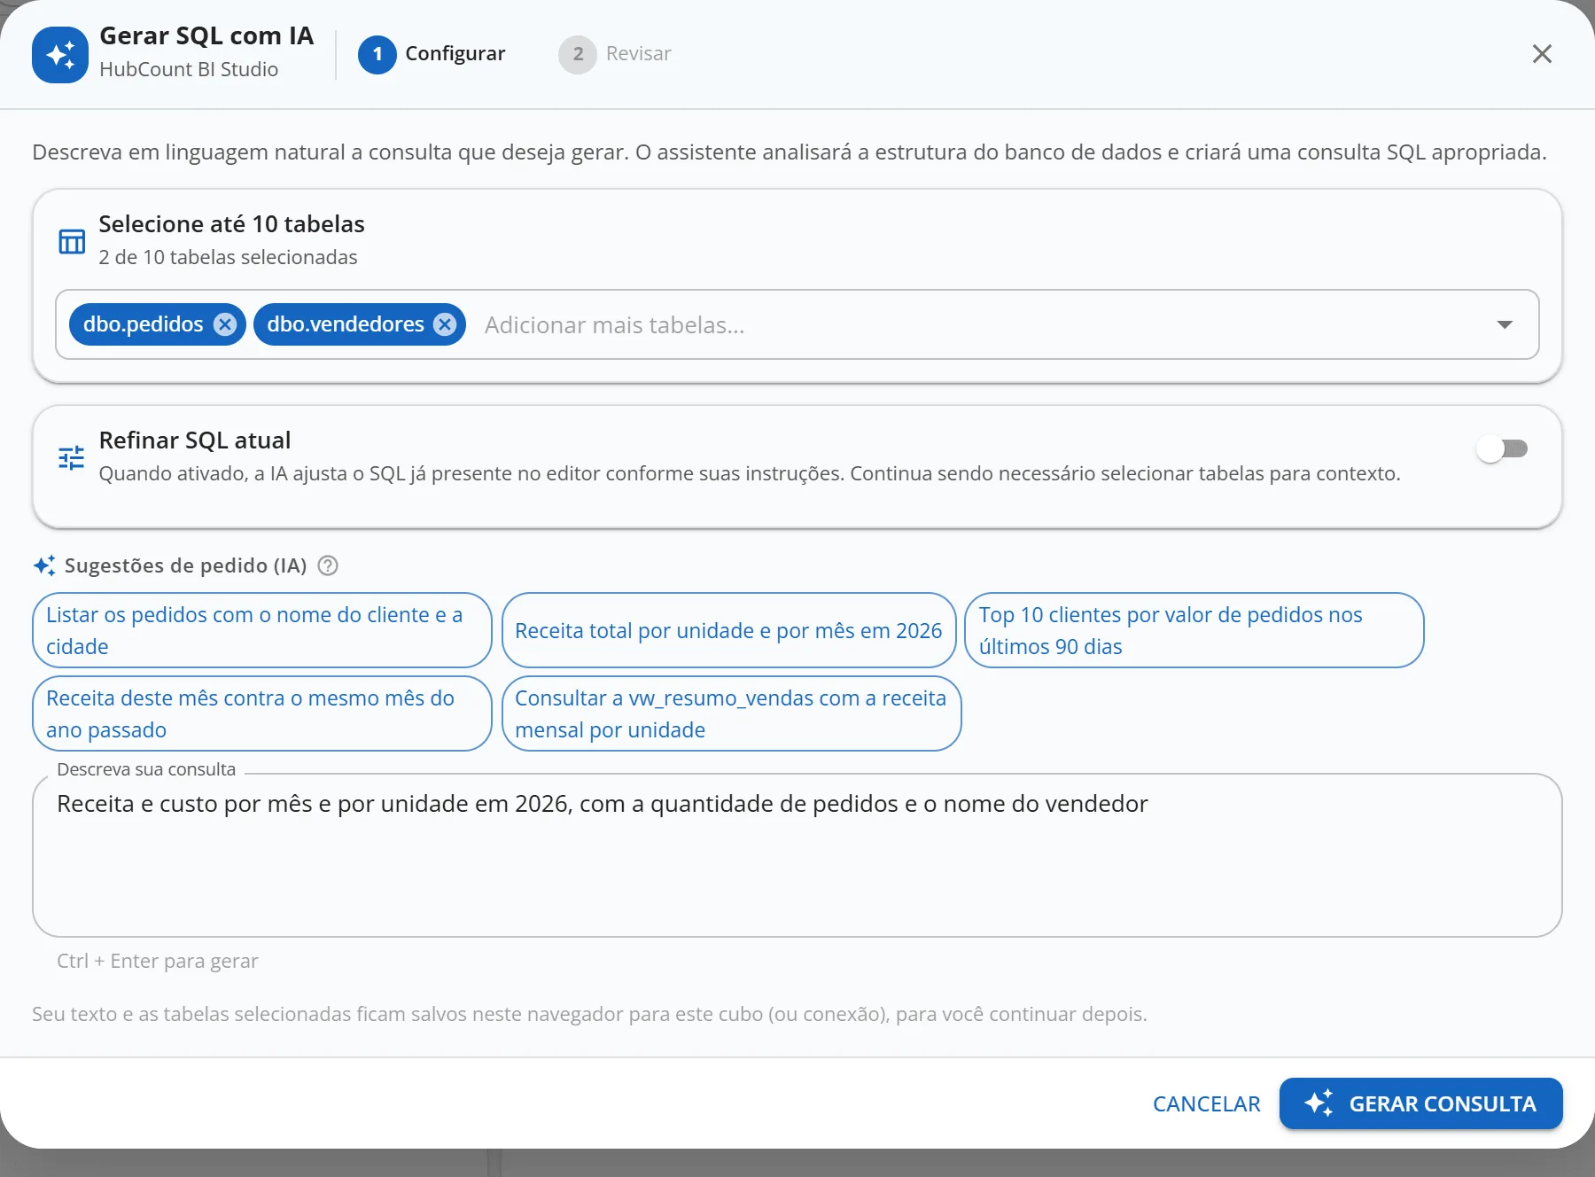Remove the dbo.vendedores table chip
This screenshot has height=1177, width=1595.
coord(445,324)
